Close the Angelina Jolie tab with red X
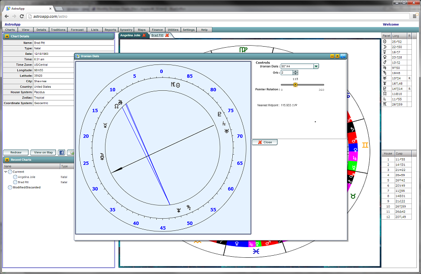The image size is (421, 274). pyautogui.click(x=144, y=36)
